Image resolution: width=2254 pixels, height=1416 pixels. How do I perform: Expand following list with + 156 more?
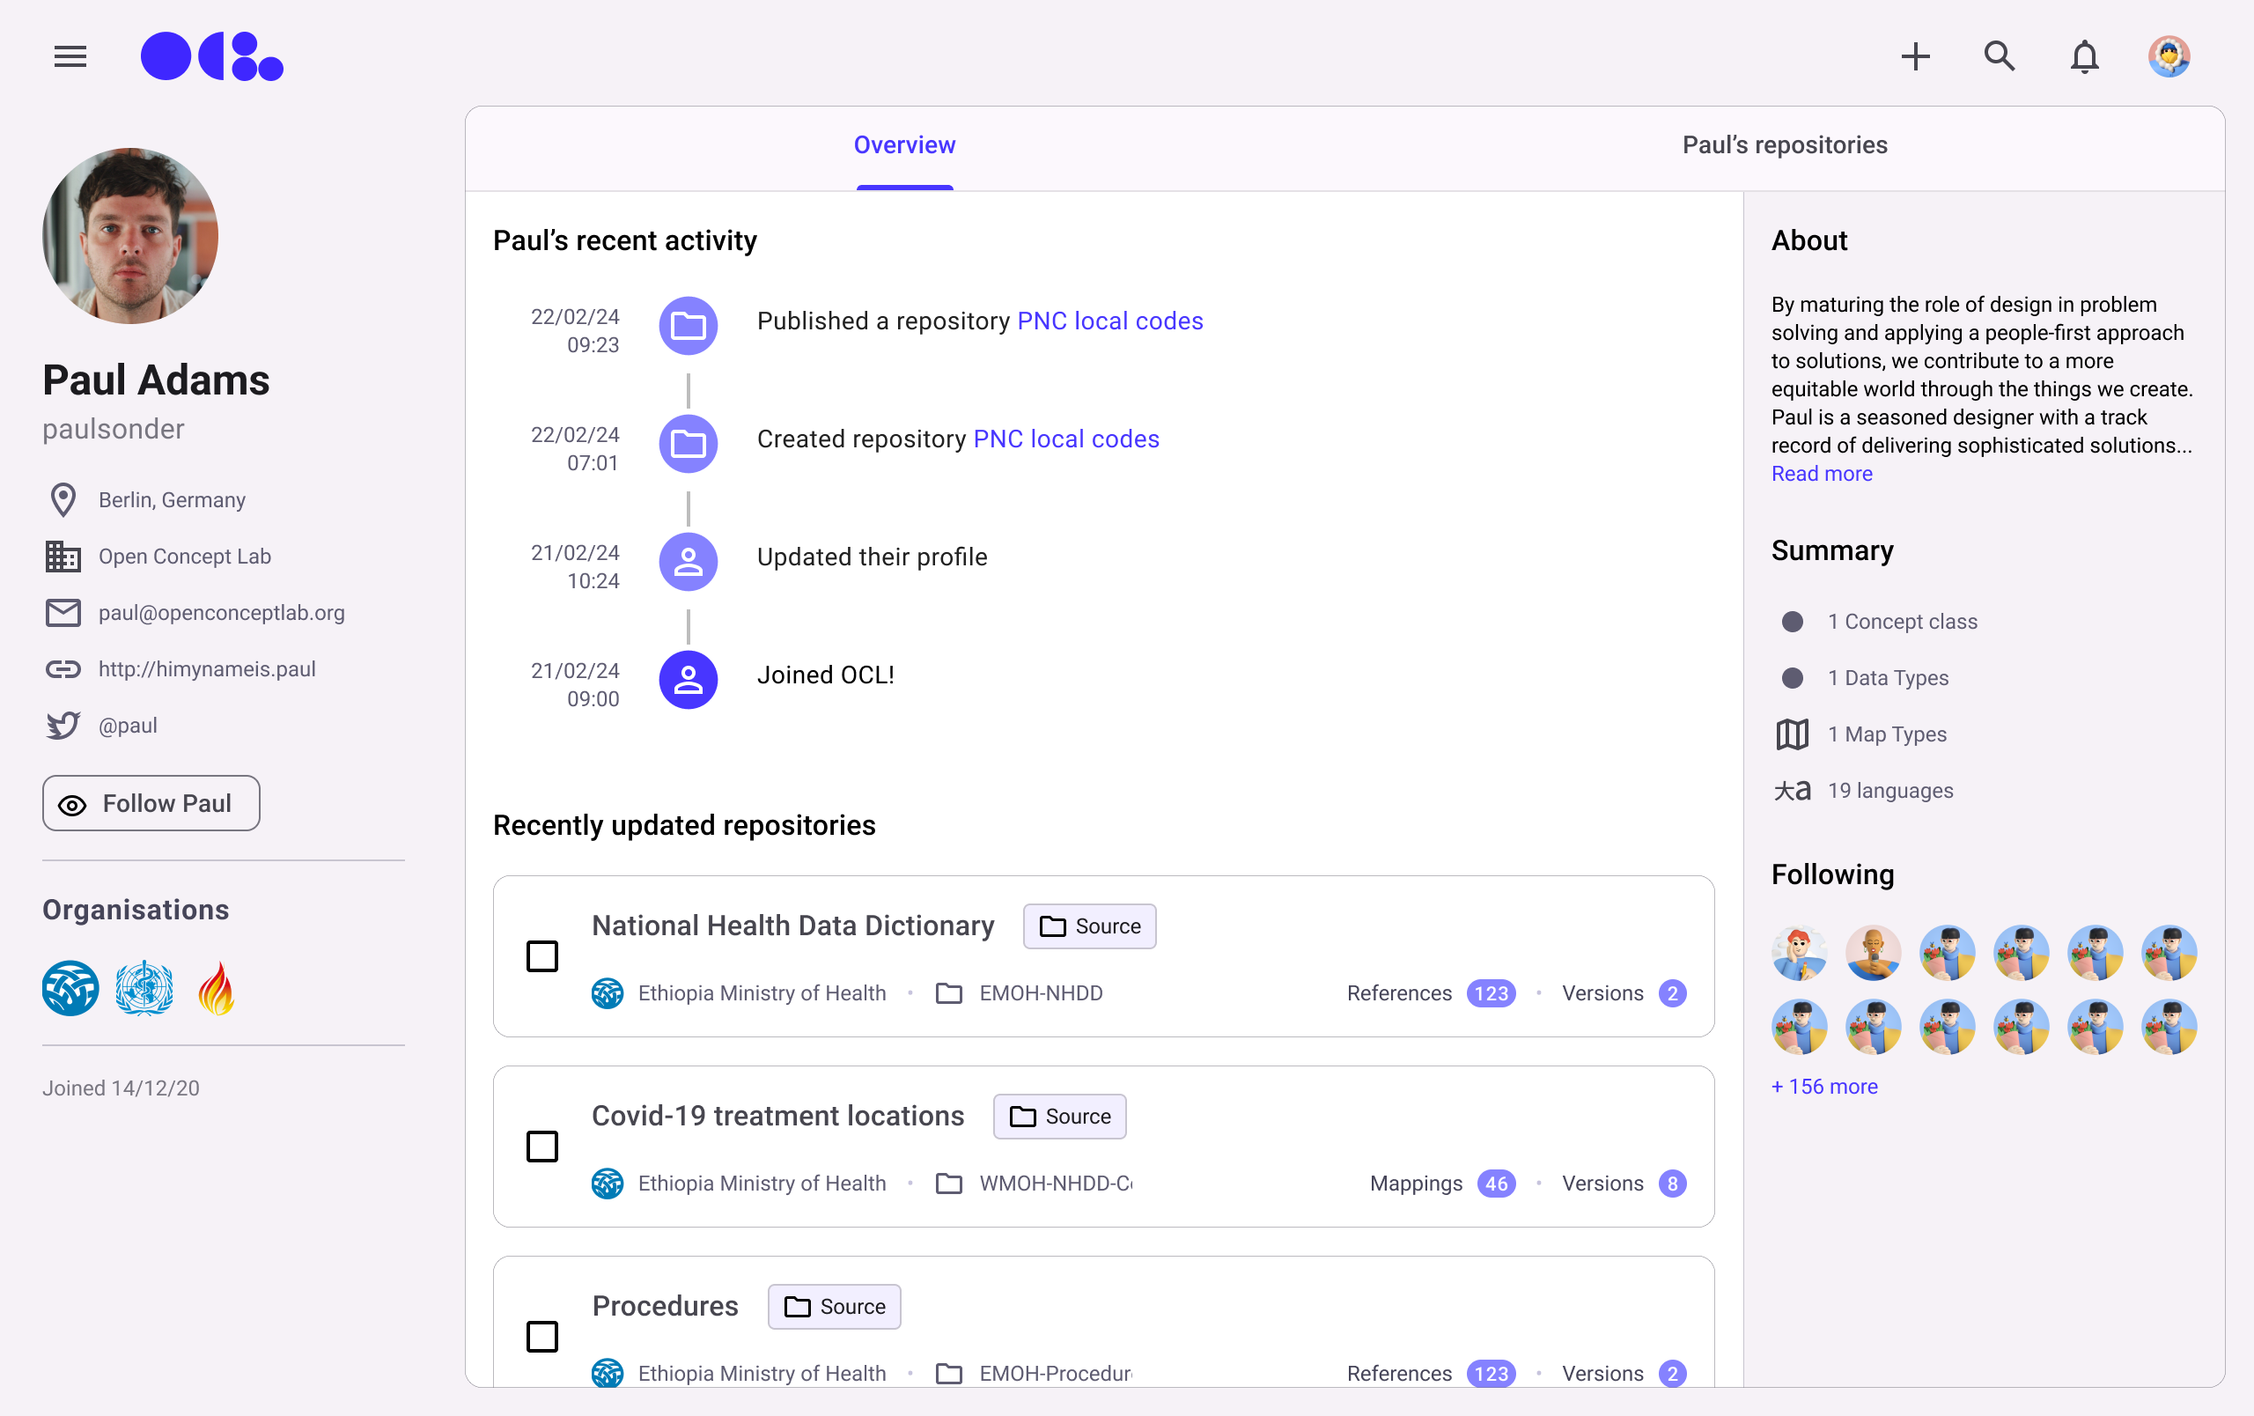coord(1824,1087)
